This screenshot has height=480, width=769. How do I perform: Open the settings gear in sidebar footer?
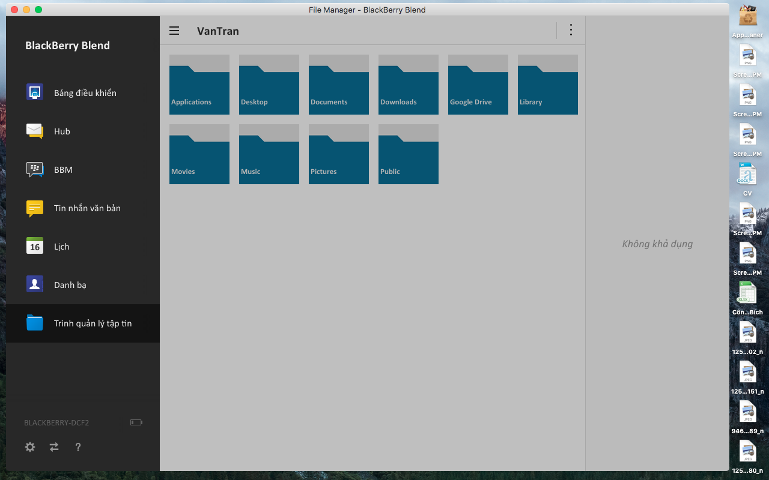click(30, 447)
